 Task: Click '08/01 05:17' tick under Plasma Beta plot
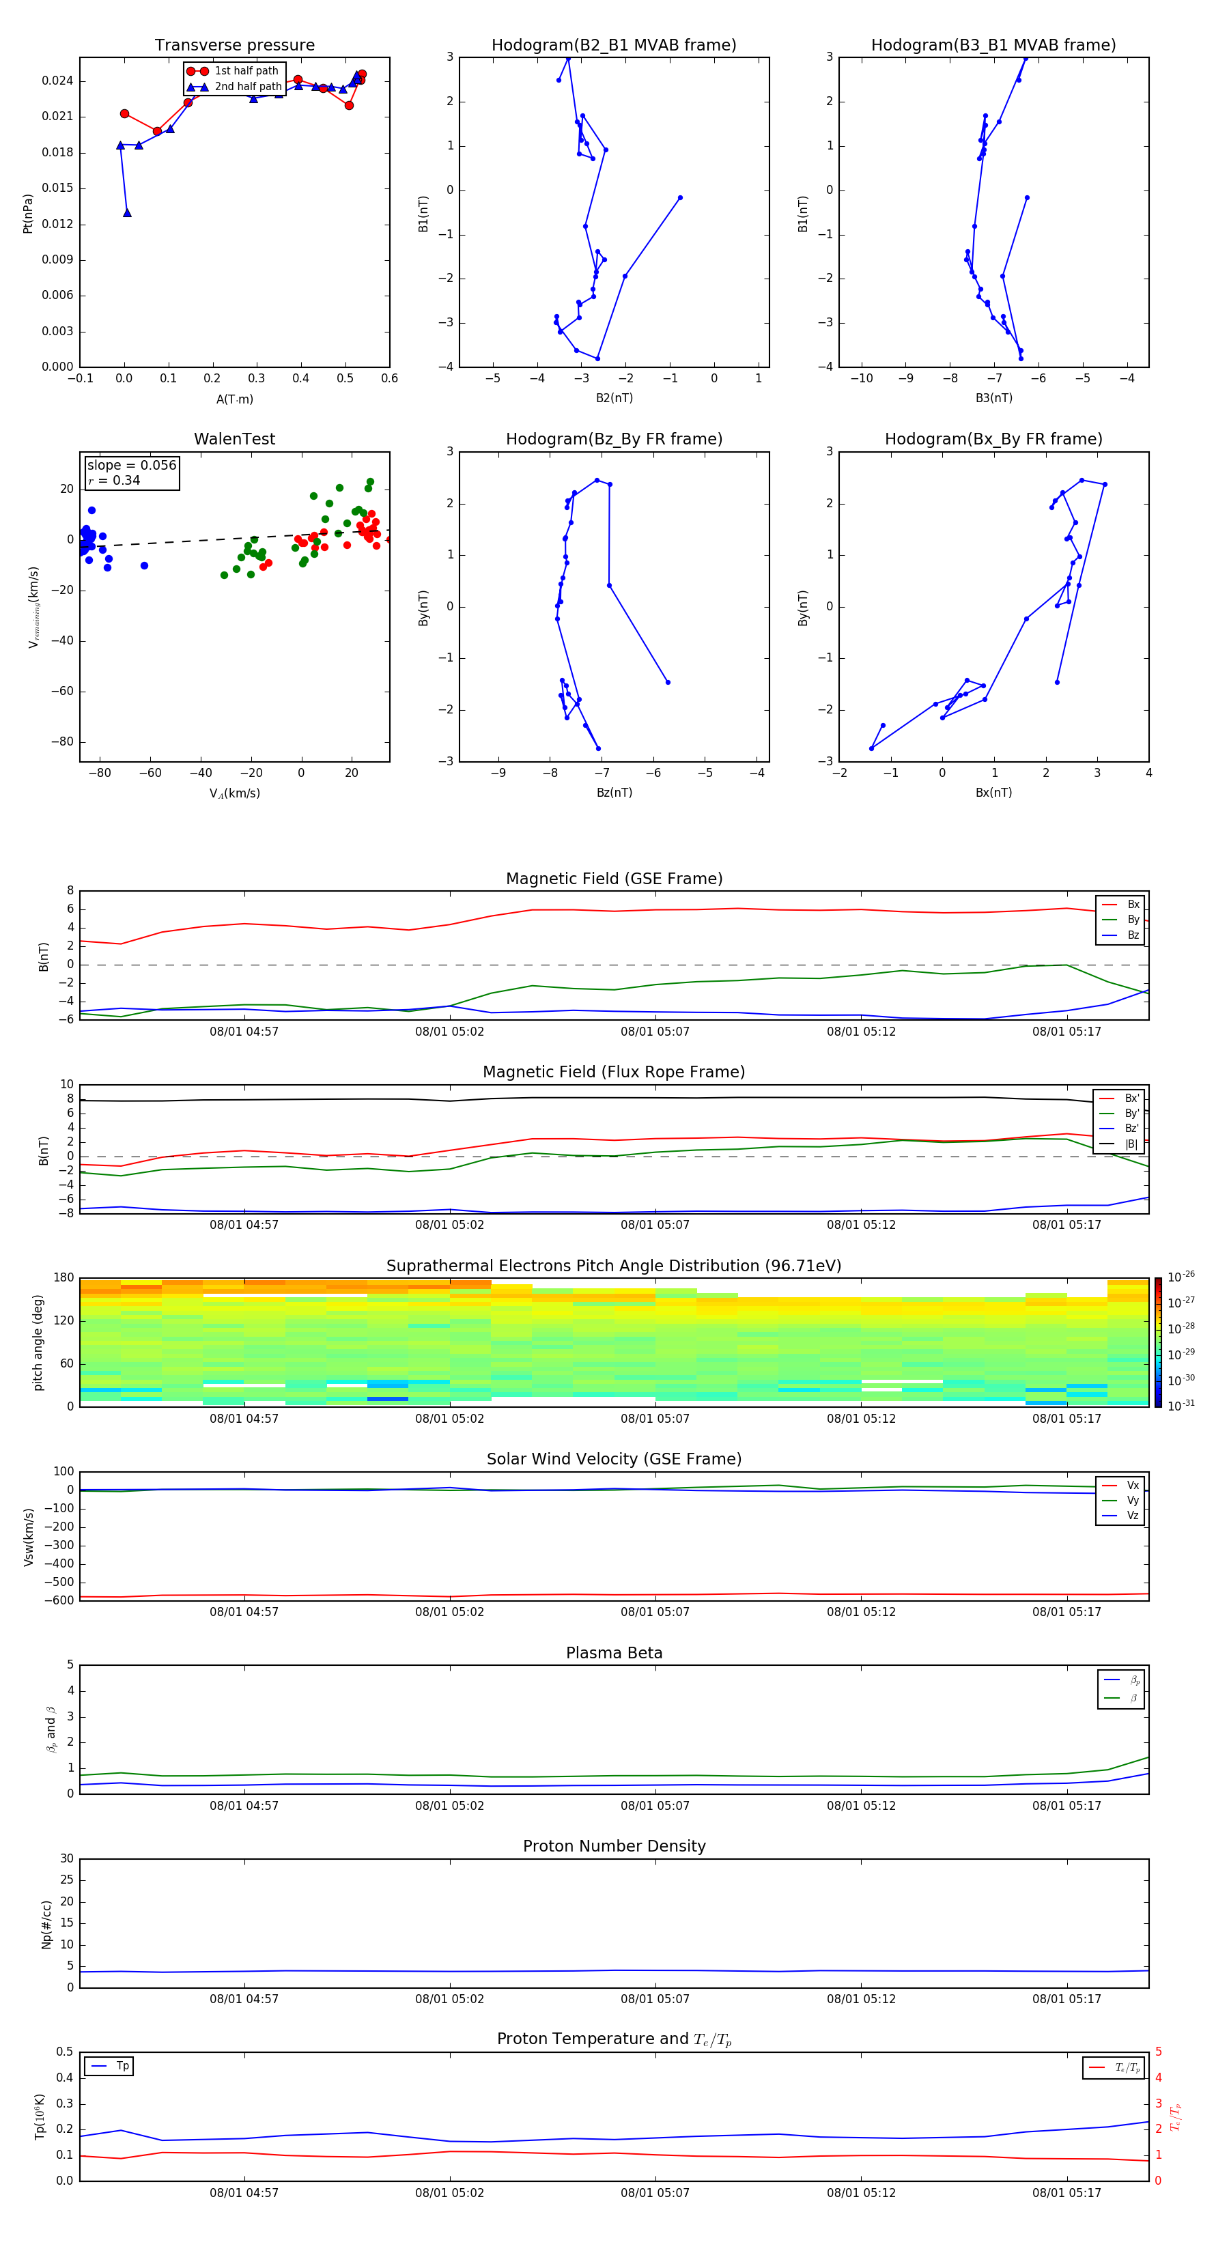pos(1066,1806)
